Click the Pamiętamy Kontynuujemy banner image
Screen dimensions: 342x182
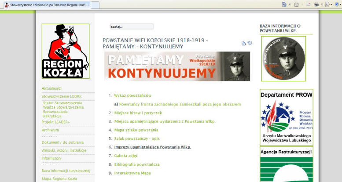[177, 66]
